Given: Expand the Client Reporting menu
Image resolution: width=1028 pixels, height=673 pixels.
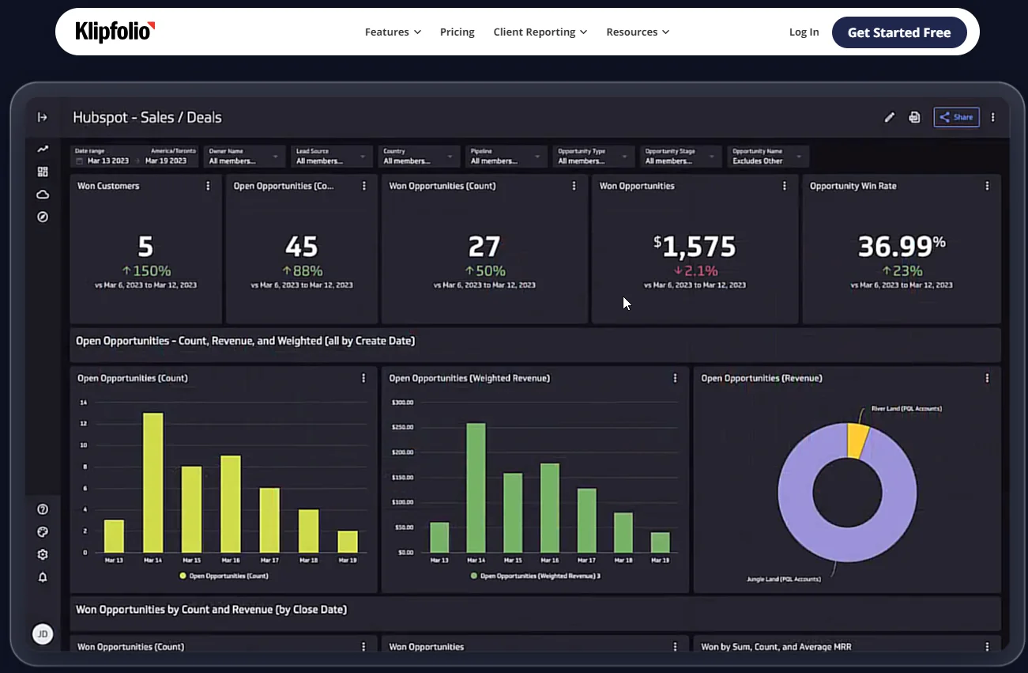Looking at the screenshot, I should pos(540,32).
